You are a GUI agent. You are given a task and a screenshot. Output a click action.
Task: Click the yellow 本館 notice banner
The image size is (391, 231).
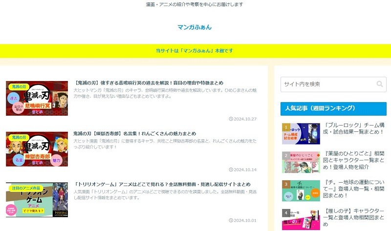point(195,51)
